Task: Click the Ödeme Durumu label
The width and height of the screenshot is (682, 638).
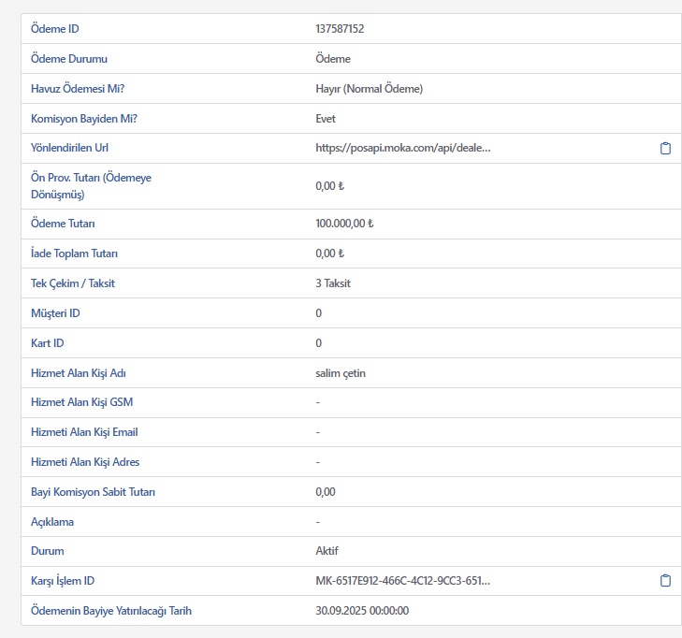Action: (x=69, y=59)
